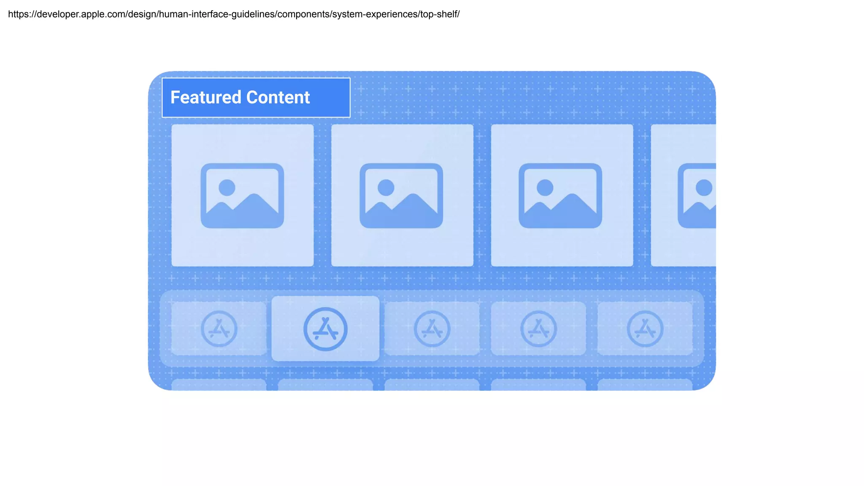Open the third featured content image card
The height and width of the screenshot is (486, 864).
pos(562,195)
